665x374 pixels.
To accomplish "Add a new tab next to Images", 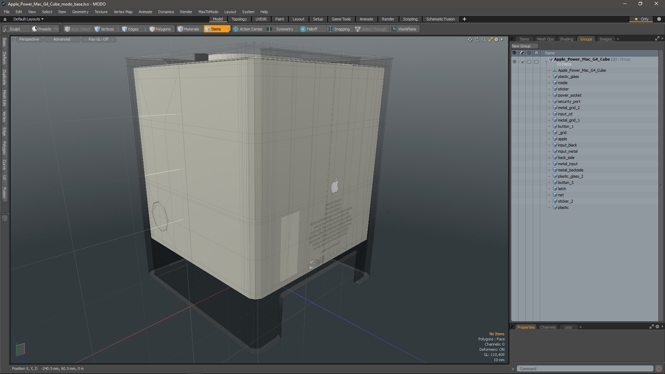I will (x=618, y=39).
